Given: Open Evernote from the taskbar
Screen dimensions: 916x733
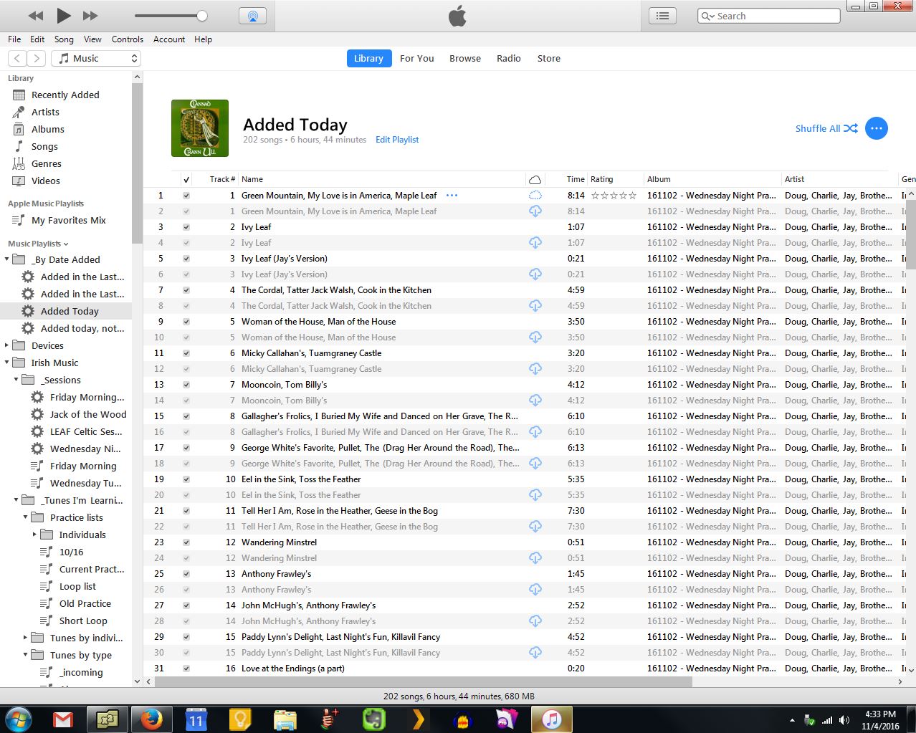Looking at the screenshot, I should coord(373,719).
